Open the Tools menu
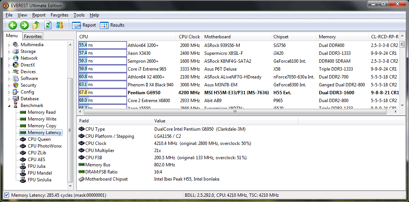 pyautogui.click(x=79, y=15)
